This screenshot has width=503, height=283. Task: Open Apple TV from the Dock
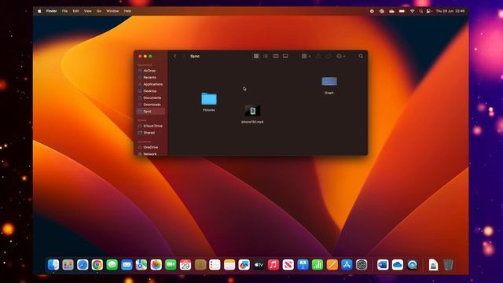click(x=259, y=265)
